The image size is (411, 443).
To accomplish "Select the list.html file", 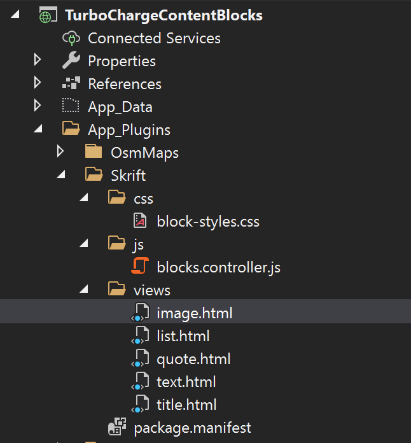I will 183,336.
